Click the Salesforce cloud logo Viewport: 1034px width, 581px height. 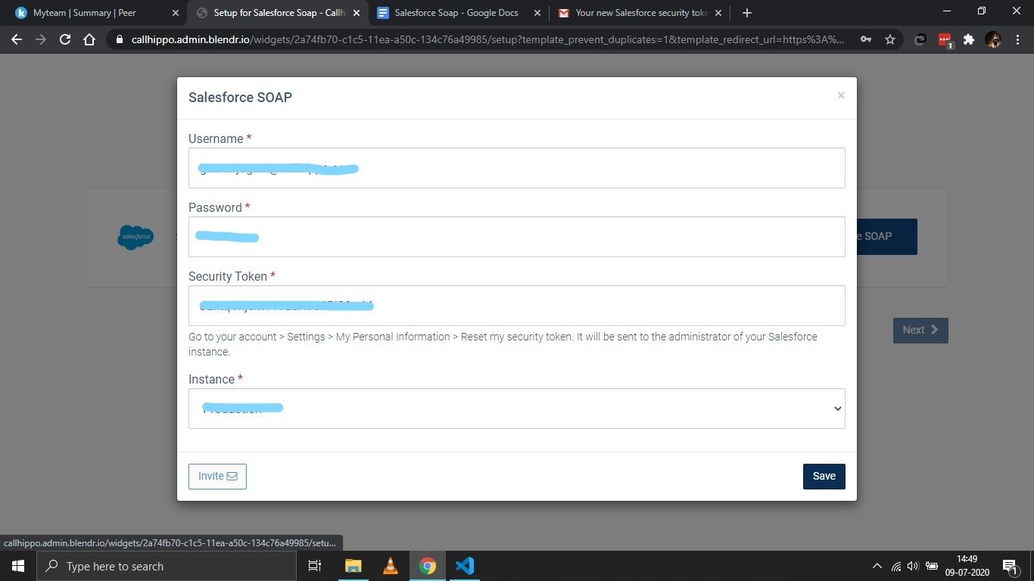[x=135, y=237]
